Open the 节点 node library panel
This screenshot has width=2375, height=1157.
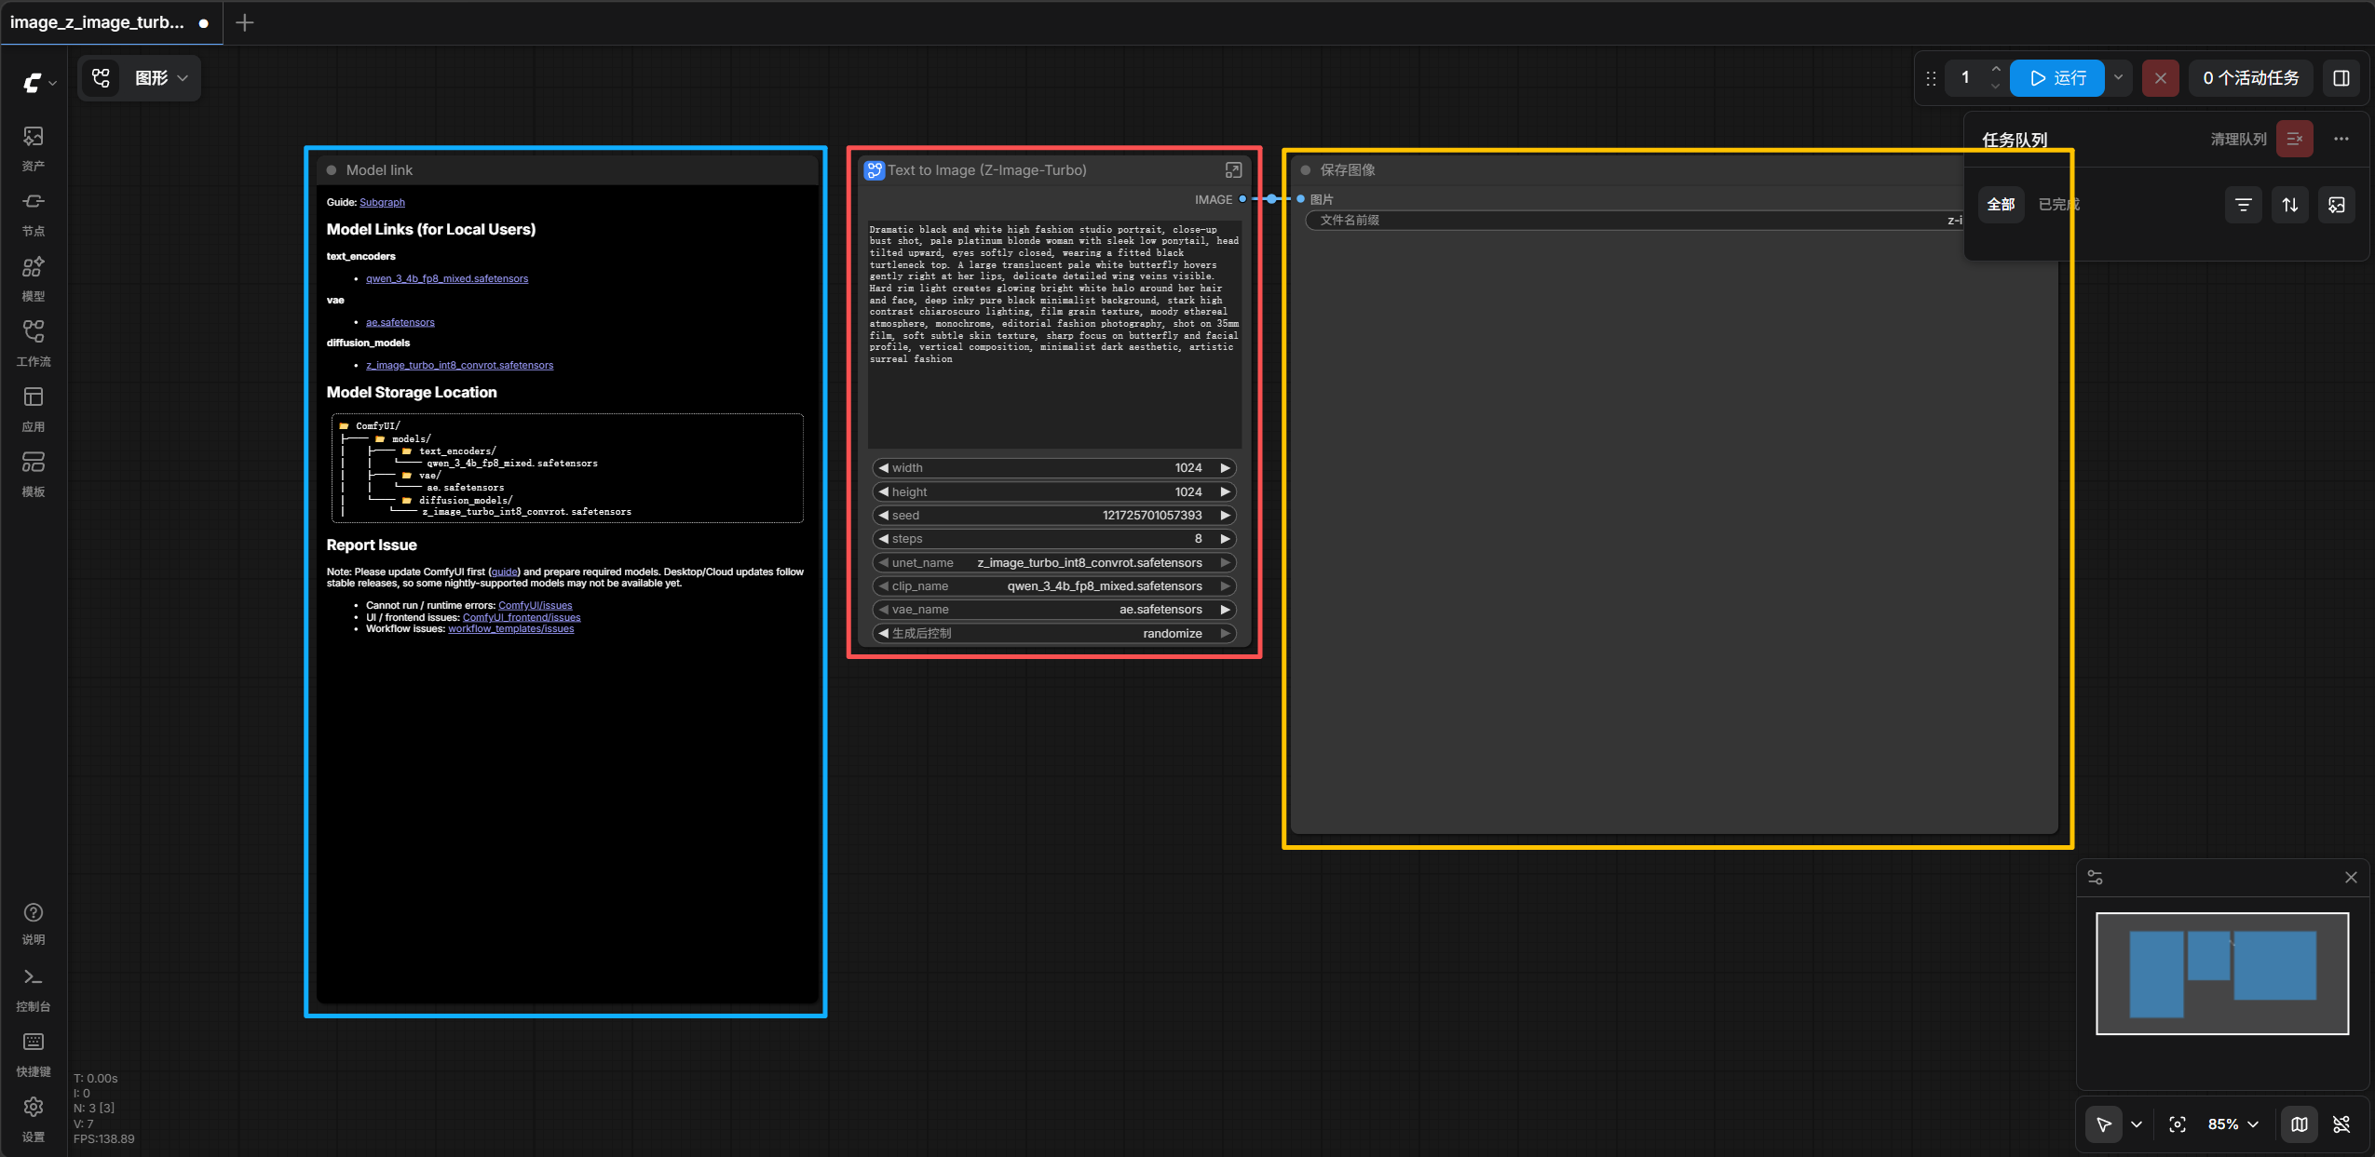34,213
